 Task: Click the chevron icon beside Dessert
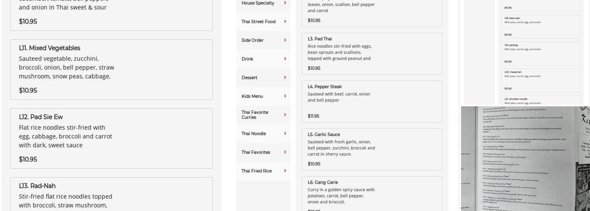[285, 77]
